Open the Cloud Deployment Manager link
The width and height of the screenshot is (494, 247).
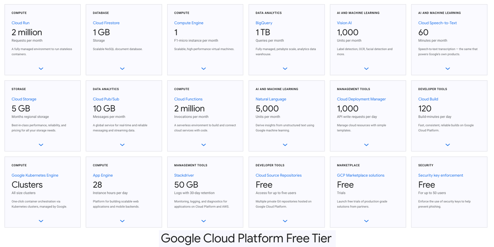click(x=361, y=99)
